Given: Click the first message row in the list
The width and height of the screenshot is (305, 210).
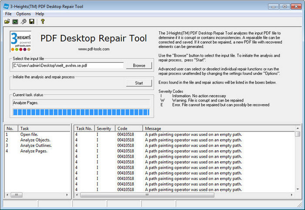Looking at the screenshot, I should 185,134.
